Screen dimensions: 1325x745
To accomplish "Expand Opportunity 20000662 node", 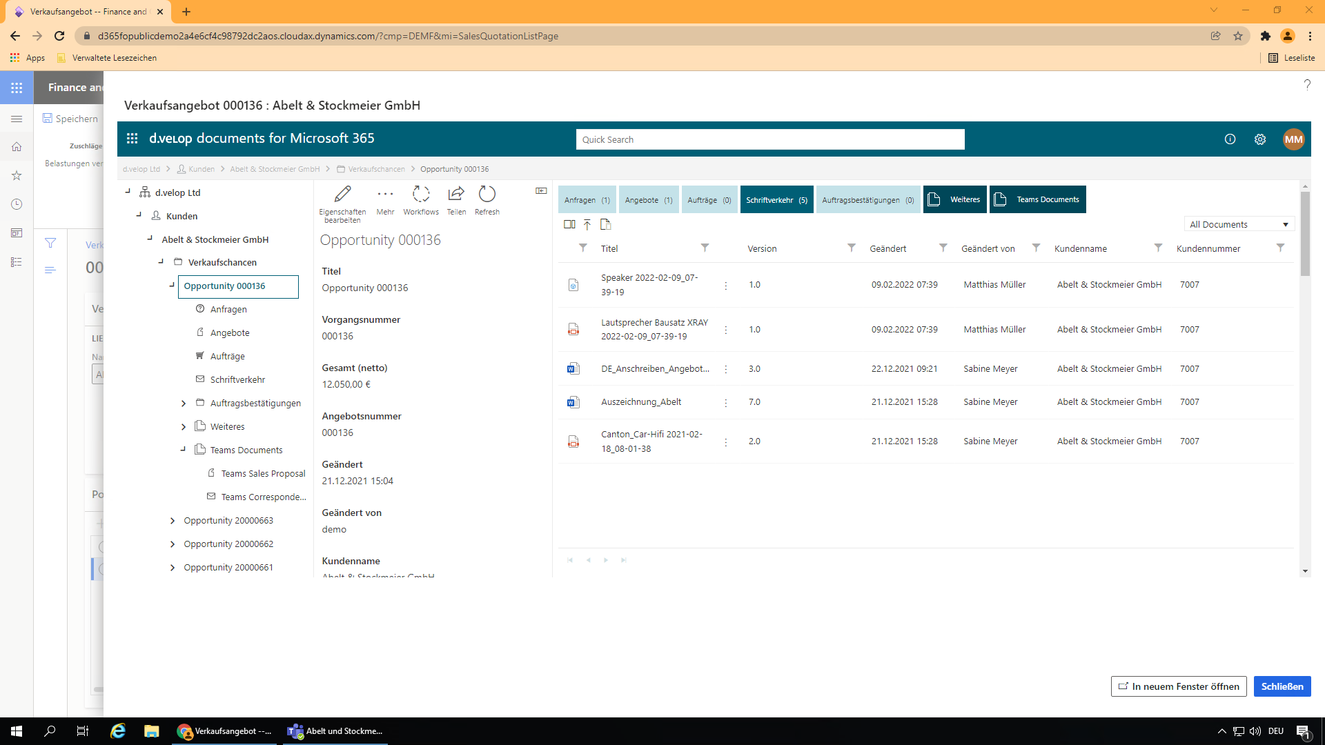I will [x=173, y=544].
